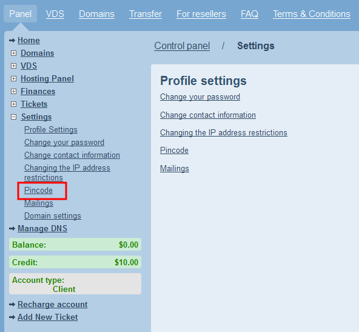Open Domain settings in the sidebar
The height and width of the screenshot is (332, 359).
53,216
